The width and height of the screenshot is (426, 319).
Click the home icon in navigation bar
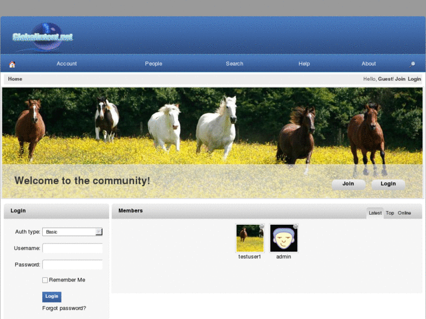pos(12,64)
